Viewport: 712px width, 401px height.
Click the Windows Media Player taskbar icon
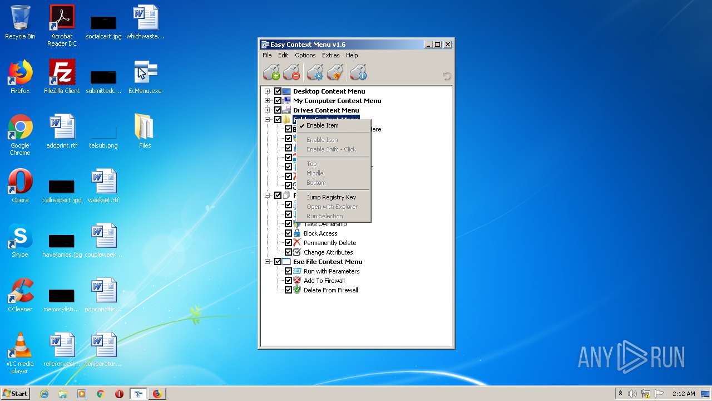pos(81,394)
